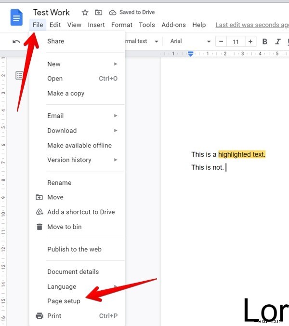Open the Tools menu
This screenshot has width=289, height=326.
[x=147, y=25]
